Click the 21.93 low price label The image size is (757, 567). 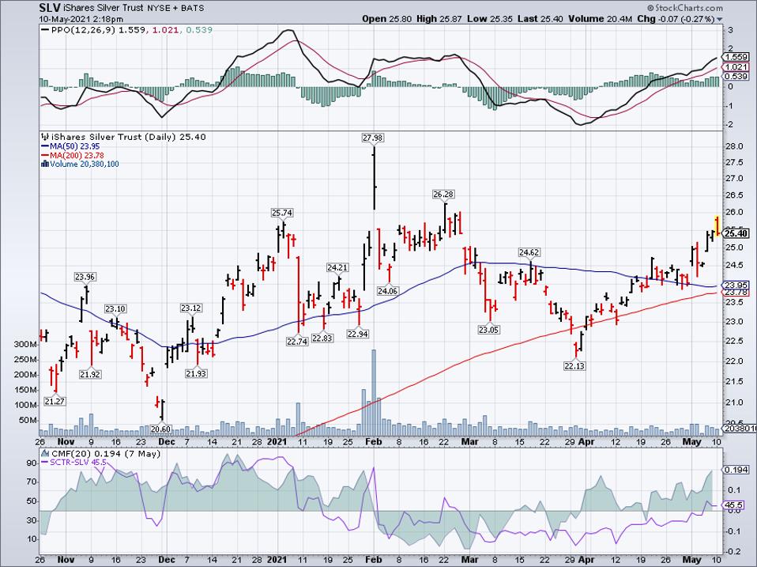coord(195,373)
